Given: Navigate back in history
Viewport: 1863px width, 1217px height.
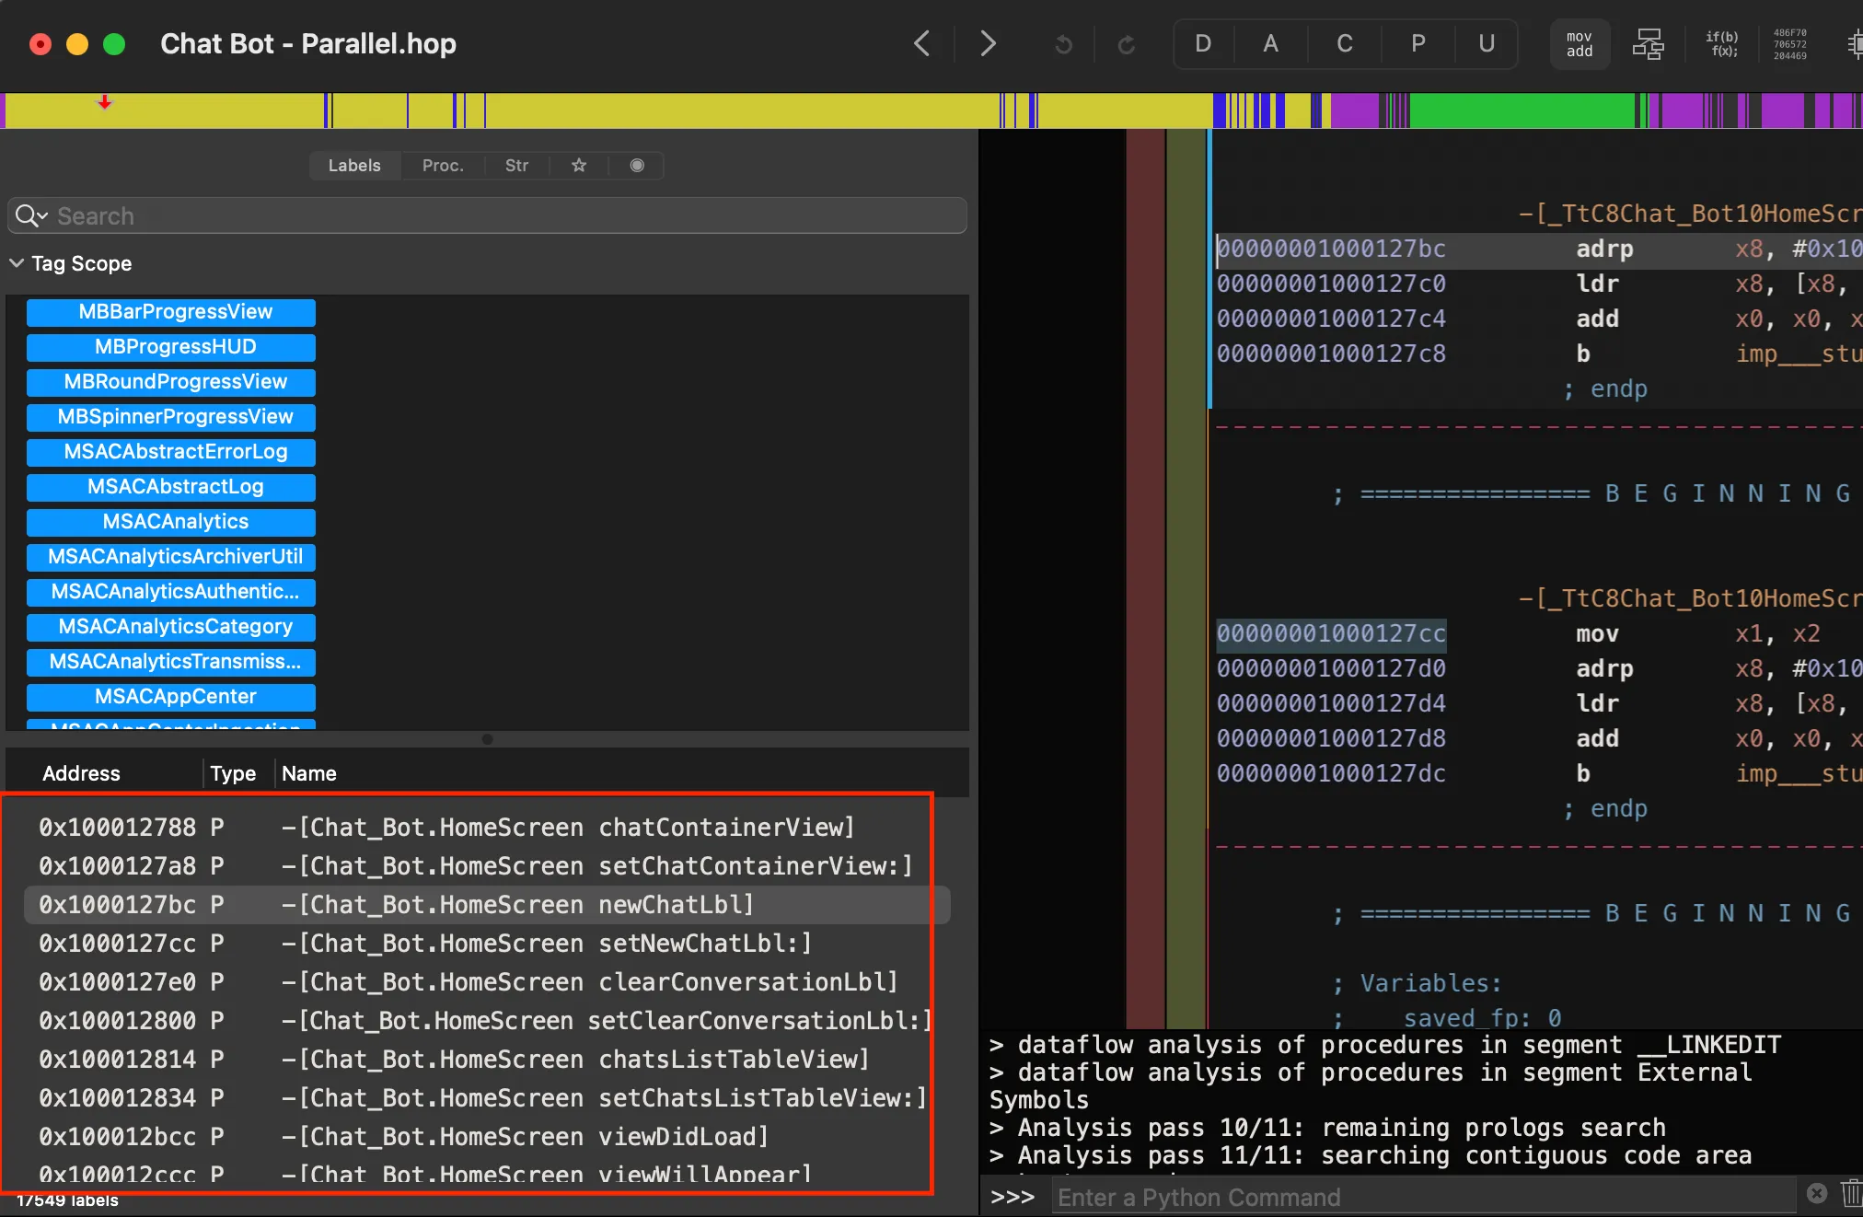Looking at the screenshot, I should pyautogui.click(x=921, y=43).
